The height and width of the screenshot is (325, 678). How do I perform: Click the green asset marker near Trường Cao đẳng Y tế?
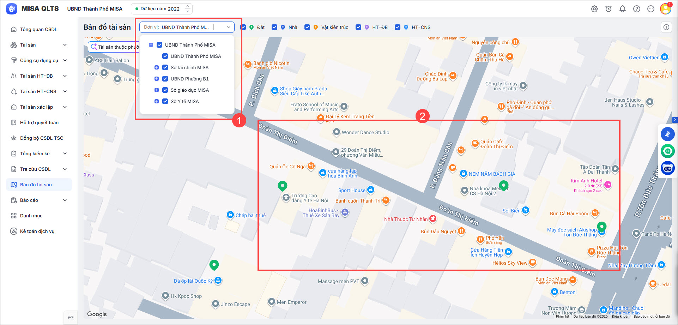click(283, 186)
